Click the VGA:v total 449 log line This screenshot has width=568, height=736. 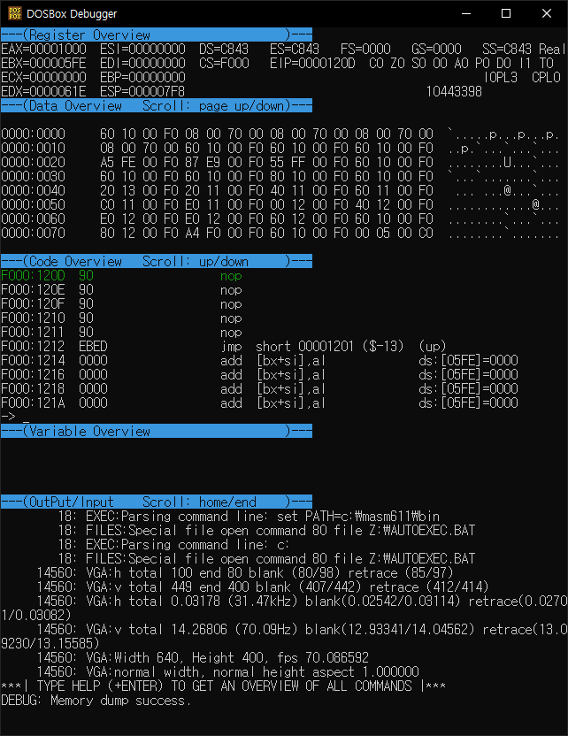pyautogui.click(x=263, y=586)
